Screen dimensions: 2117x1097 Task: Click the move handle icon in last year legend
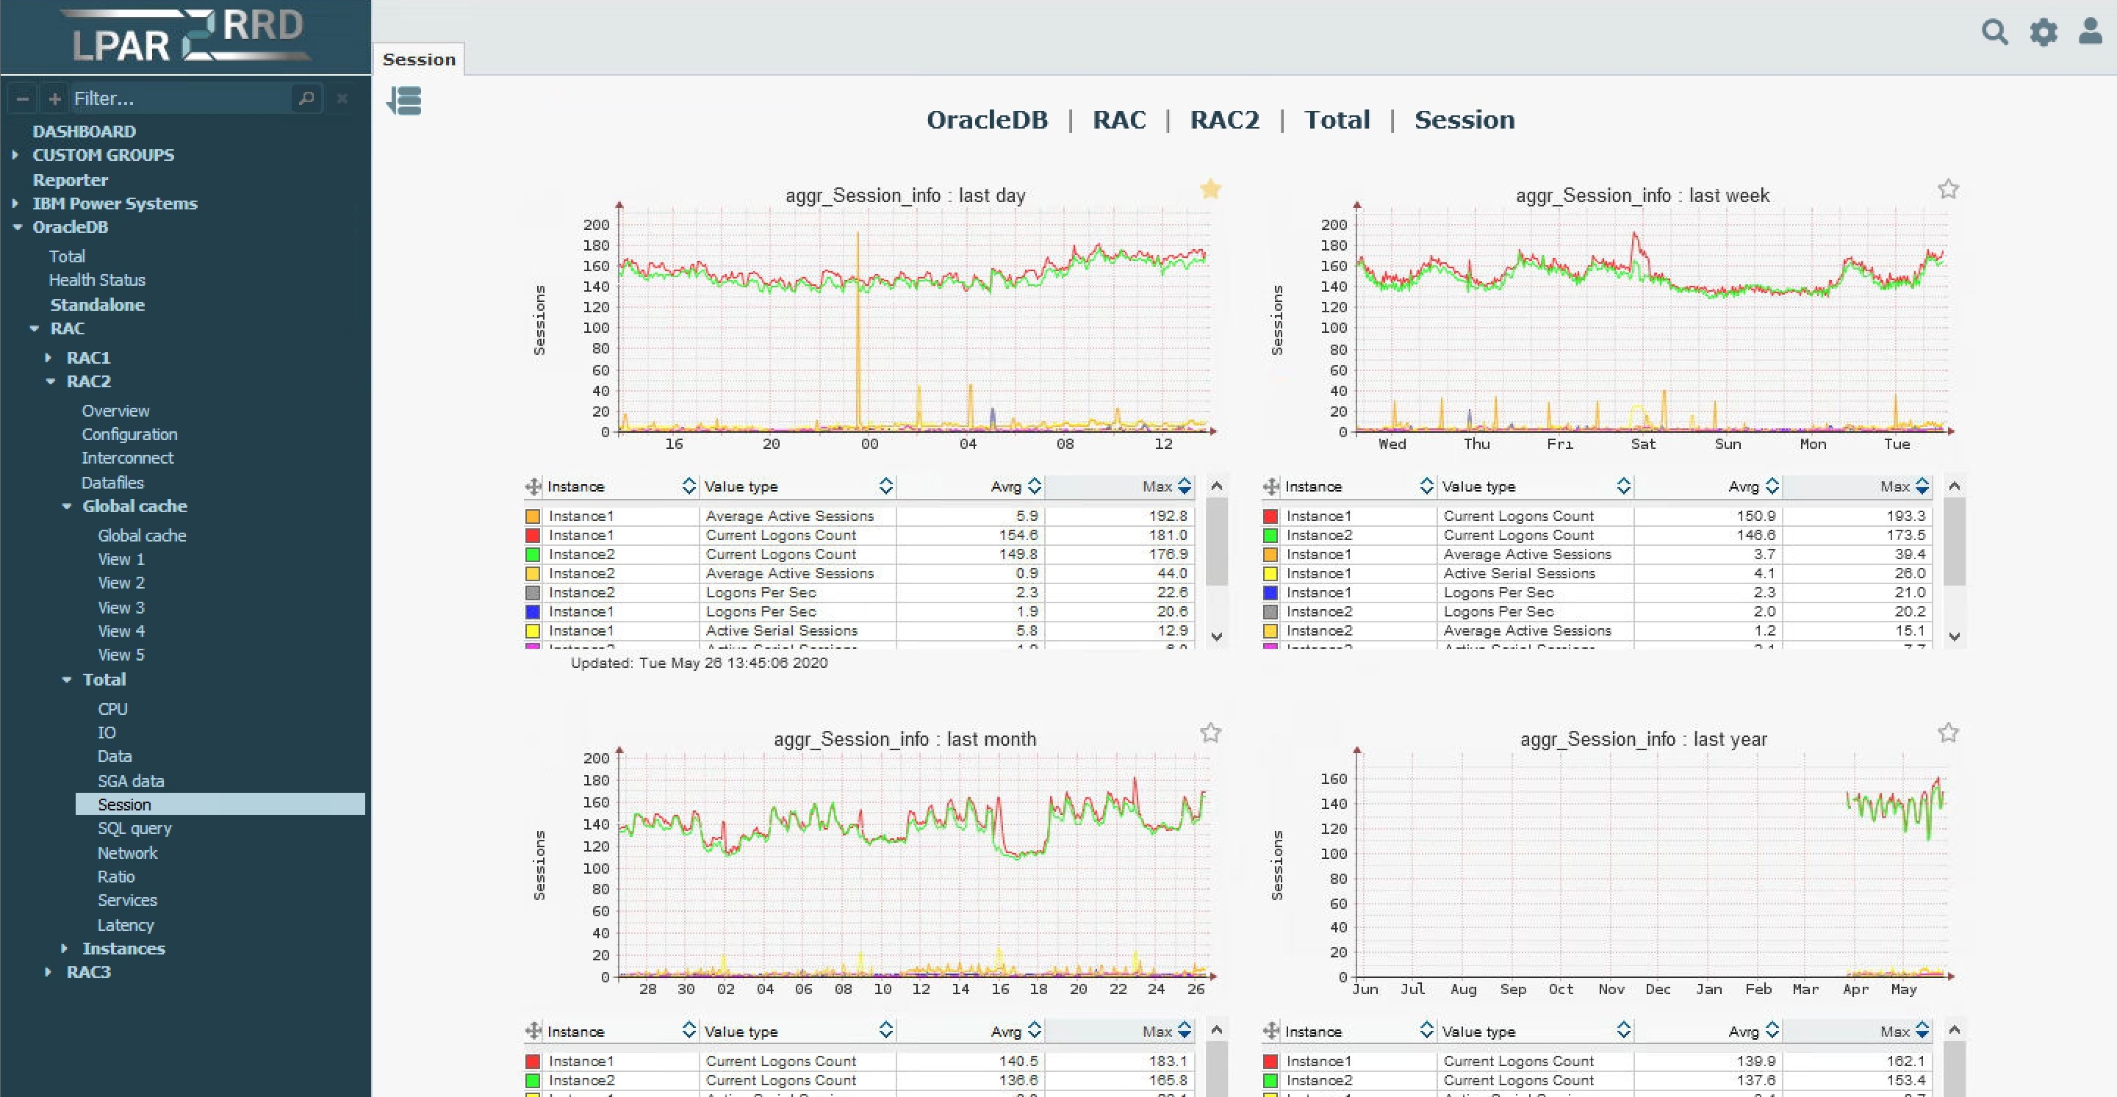[1271, 1030]
